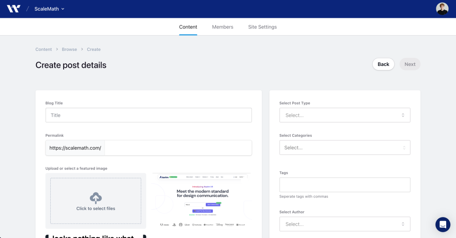This screenshot has height=238, width=456.
Task: Expand the ScaleMath site switcher
Action: 49,9
